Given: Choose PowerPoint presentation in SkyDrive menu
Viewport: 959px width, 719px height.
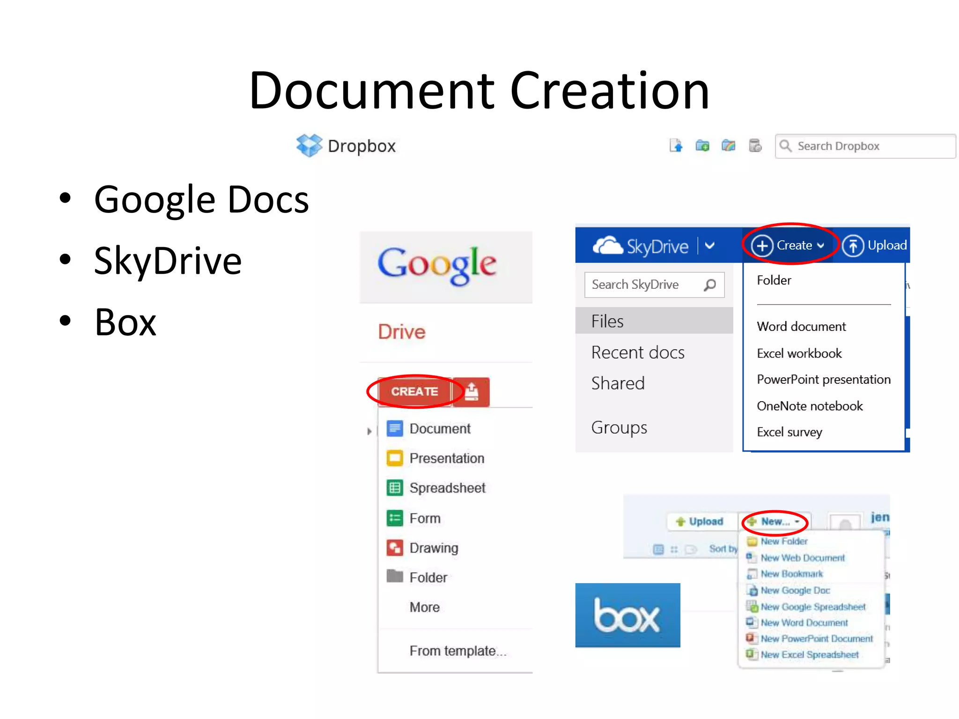Looking at the screenshot, I should tap(824, 379).
